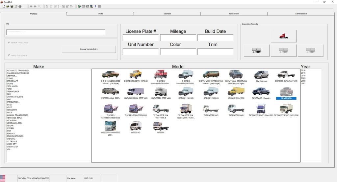This screenshot has height=182, width=337.
Task: Click the red truck inspection report button
Action: [x=284, y=36]
